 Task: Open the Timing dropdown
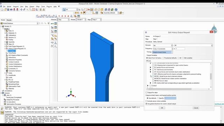click(162, 52)
